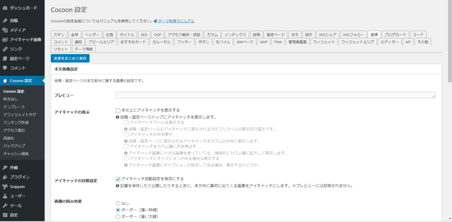This screenshot has height=222, width=452.
Task: Open the SEO tab
Action: (144, 34)
